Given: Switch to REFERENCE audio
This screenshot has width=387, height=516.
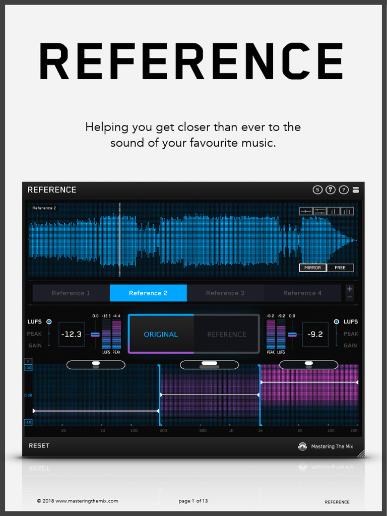Looking at the screenshot, I should pyautogui.click(x=227, y=335).
